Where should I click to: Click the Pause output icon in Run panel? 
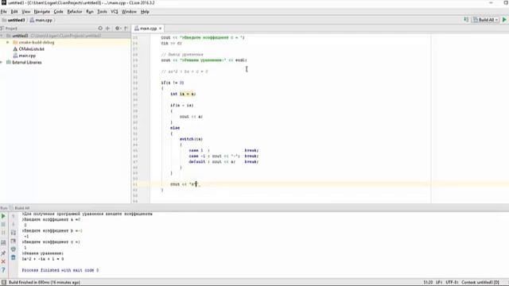pos(3,233)
